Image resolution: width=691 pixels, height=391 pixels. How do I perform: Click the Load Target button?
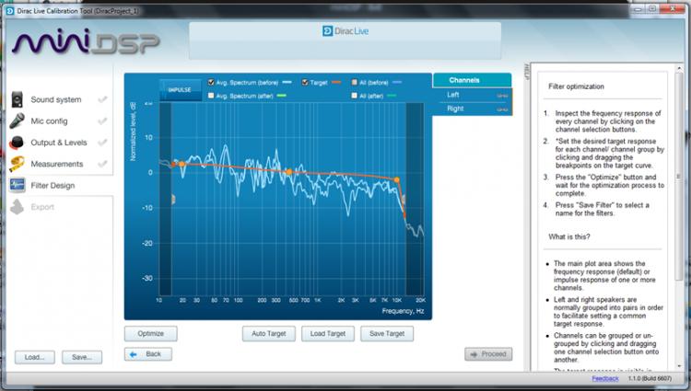tap(328, 334)
